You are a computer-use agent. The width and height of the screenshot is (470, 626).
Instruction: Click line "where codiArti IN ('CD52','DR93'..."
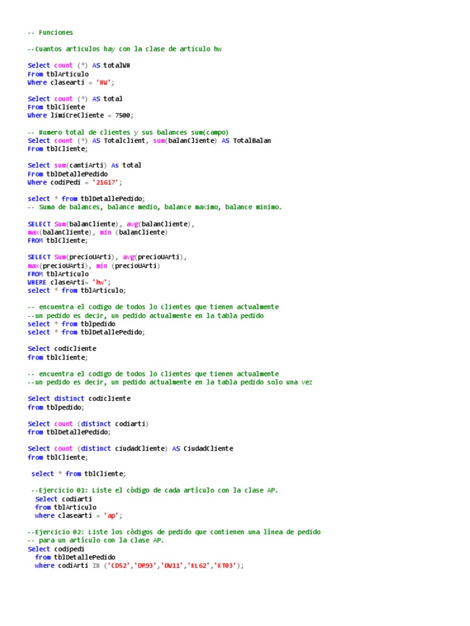click(x=140, y=565)
